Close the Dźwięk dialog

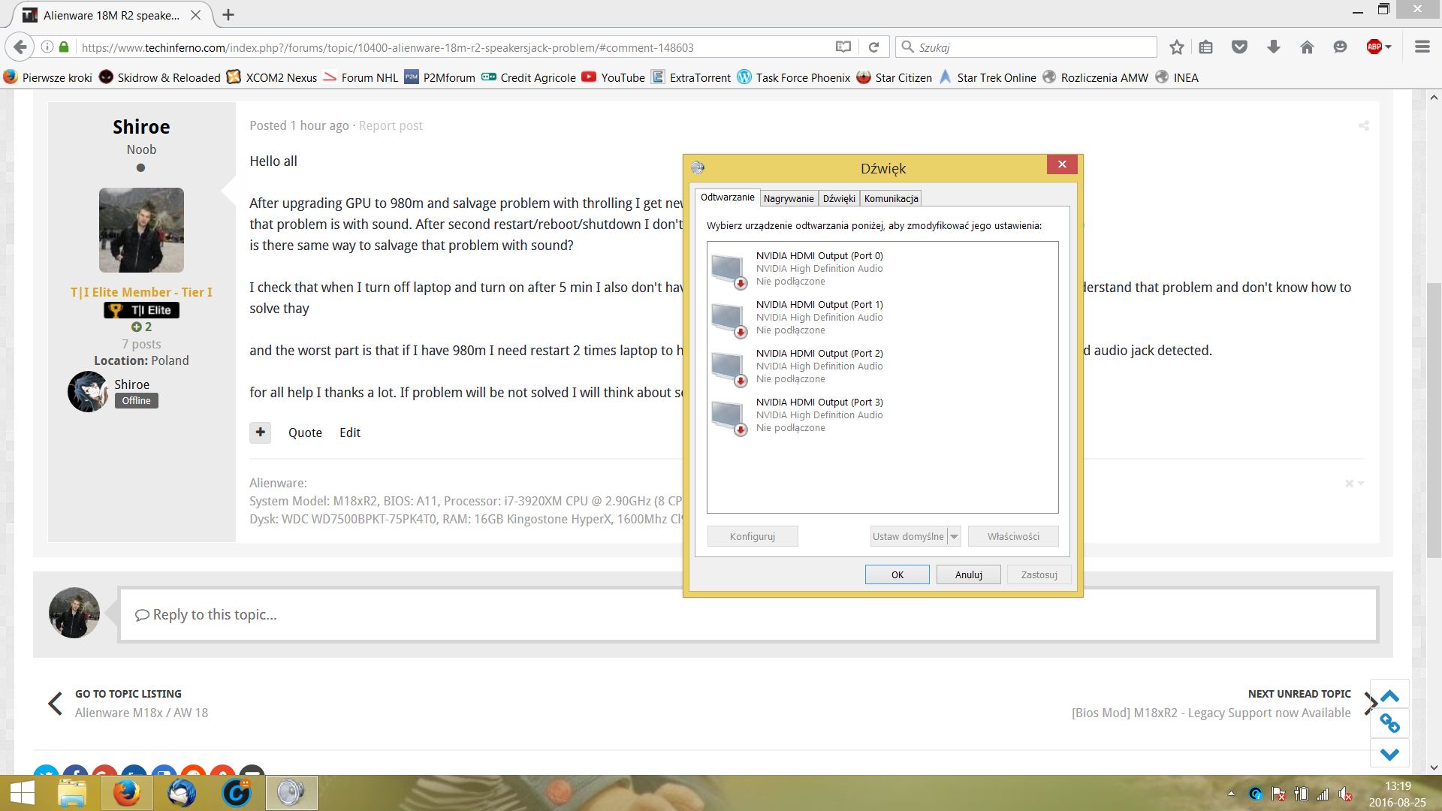pos(1062,164)
